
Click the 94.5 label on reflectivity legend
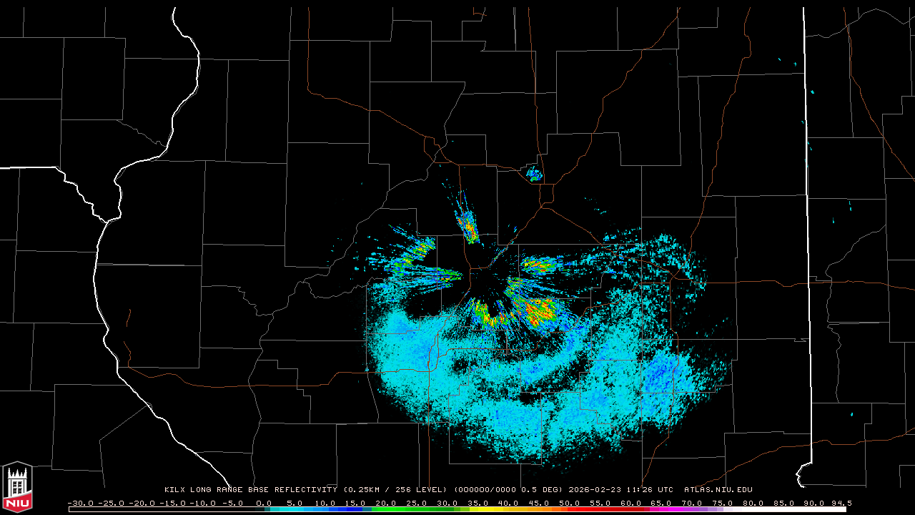point(841,503)
